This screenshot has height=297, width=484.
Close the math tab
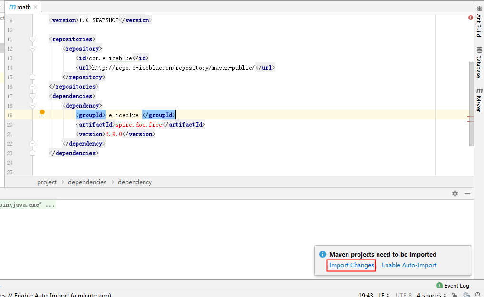tap(36, 7)
